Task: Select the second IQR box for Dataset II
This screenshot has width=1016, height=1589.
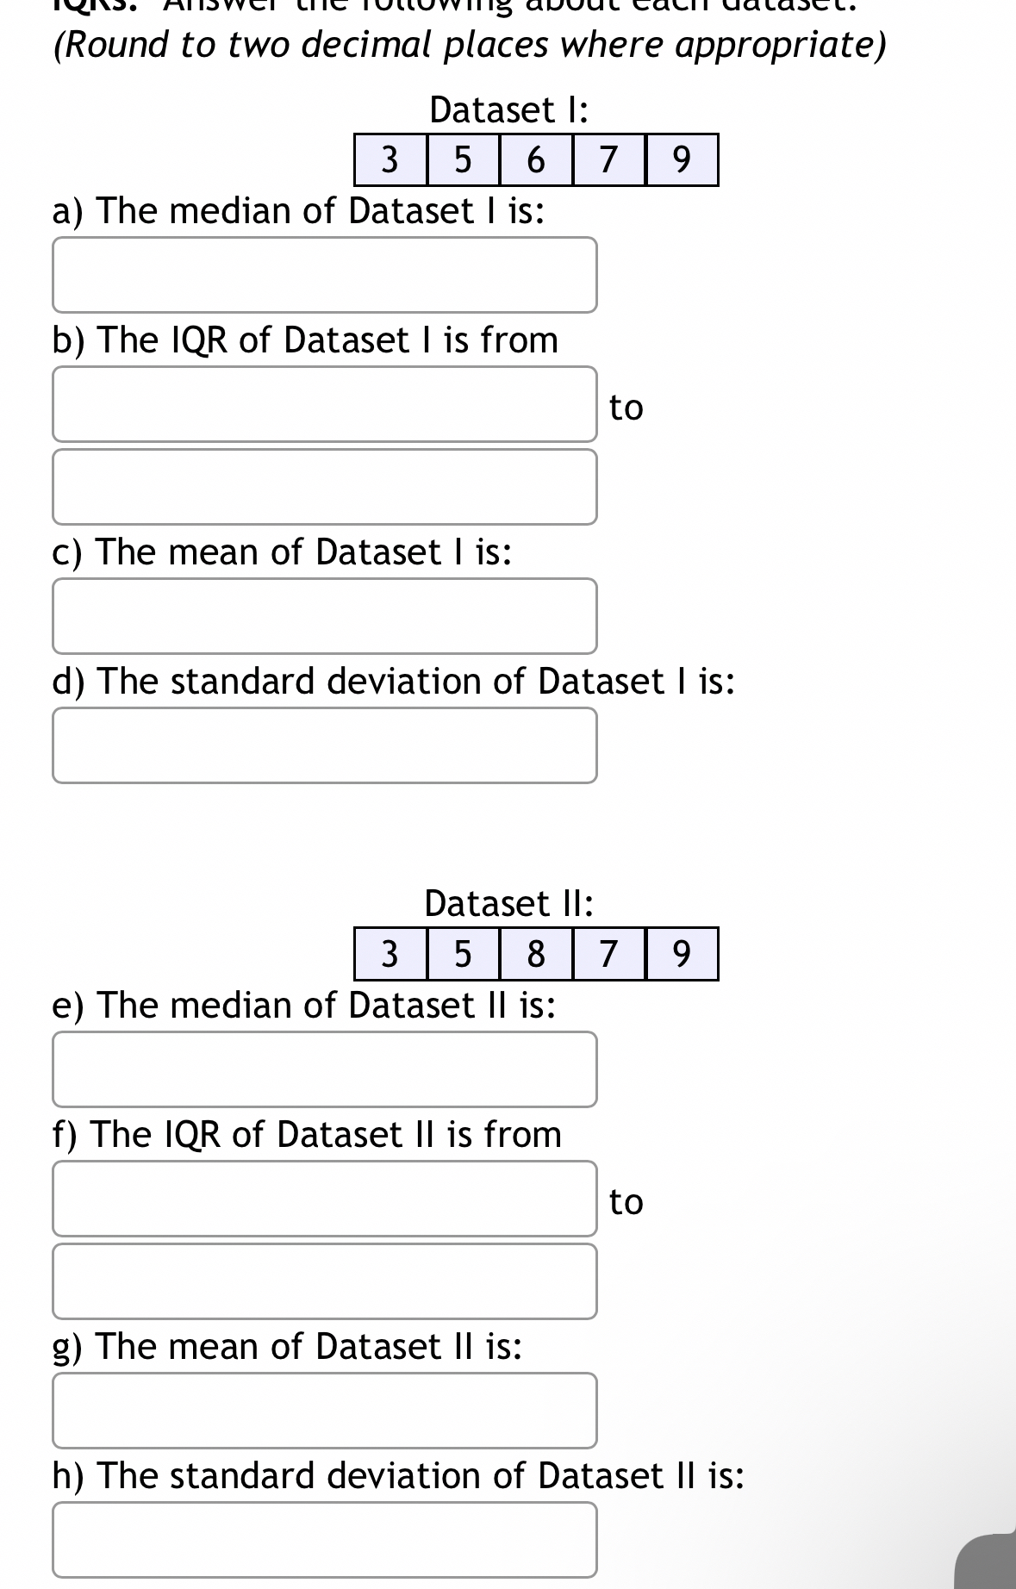Action: [x=325, y=1281]
